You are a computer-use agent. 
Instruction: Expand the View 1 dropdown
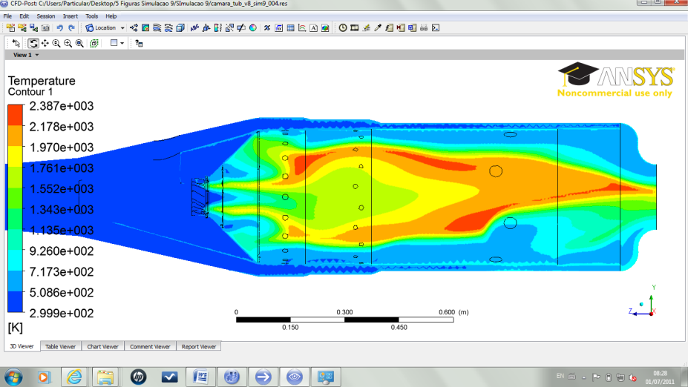[26, 55]
